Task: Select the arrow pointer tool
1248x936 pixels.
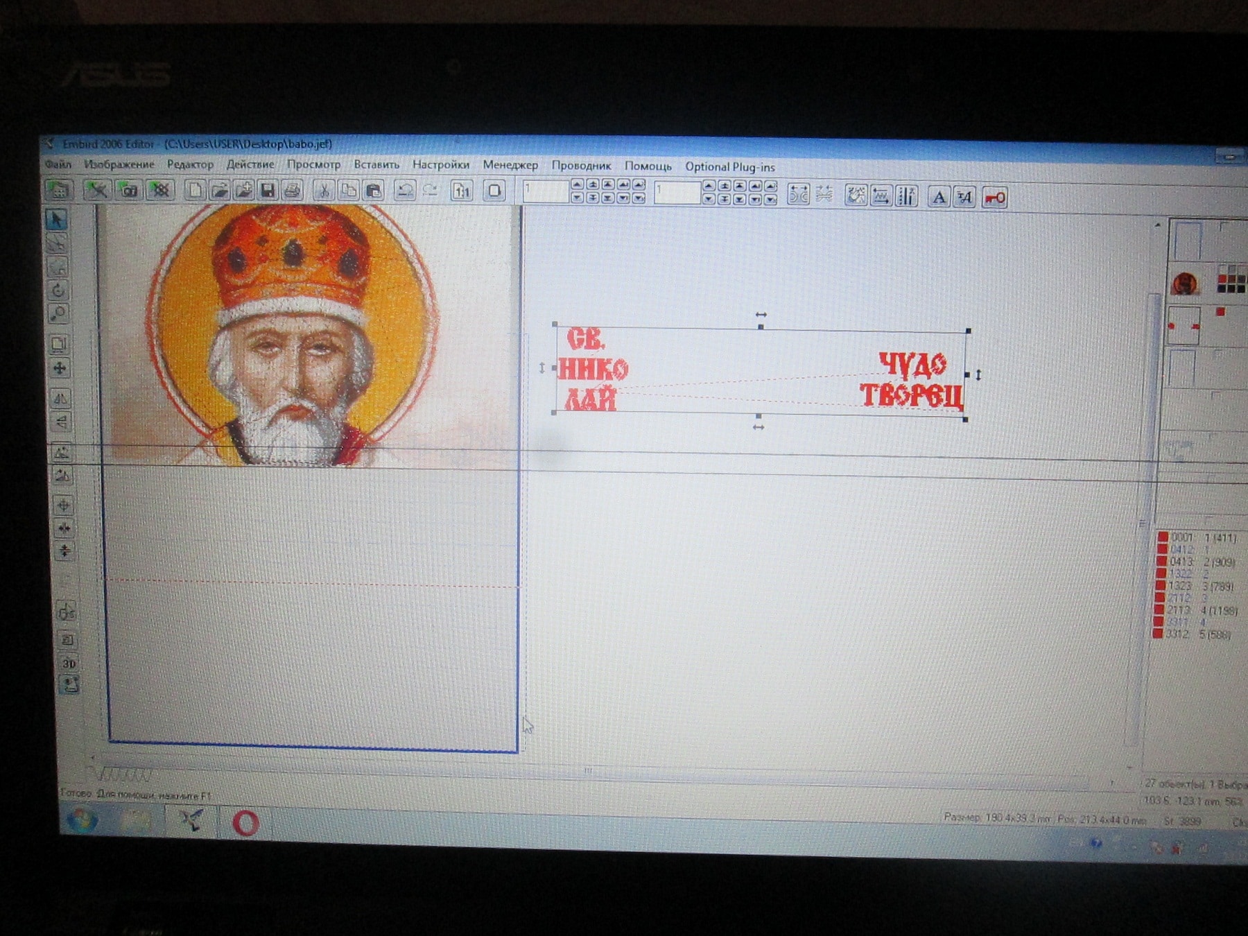Action: pyautogui.click(x=58, y=219)
